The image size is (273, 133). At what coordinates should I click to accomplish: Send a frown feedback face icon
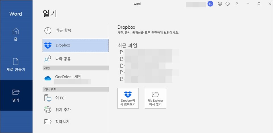click(x=227, y=4)
